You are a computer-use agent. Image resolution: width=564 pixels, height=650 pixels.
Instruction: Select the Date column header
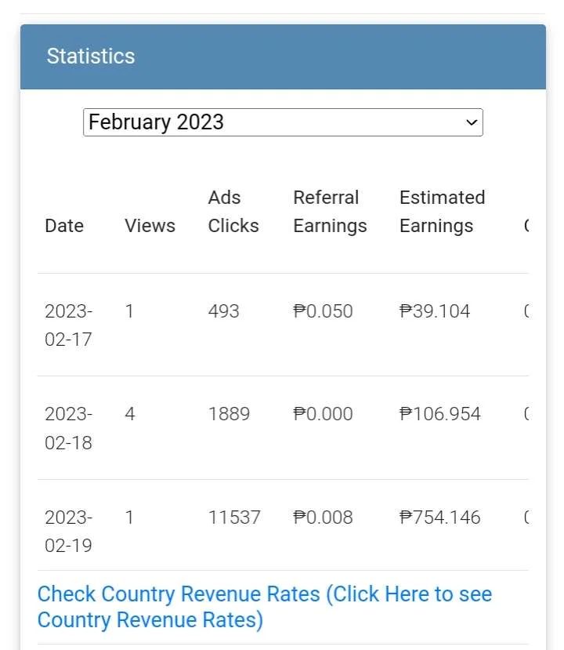click(64, 226)
